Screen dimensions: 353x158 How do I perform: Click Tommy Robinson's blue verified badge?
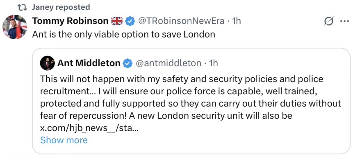click(130, 21)
